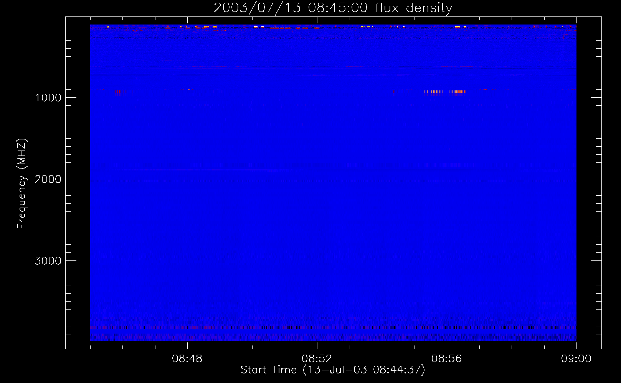Click the 3000 frequency tick label

[48, 261]
